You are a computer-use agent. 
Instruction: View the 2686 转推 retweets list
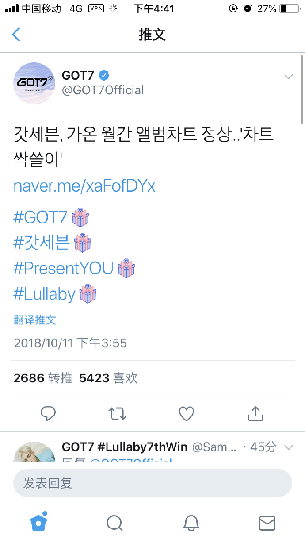coord(42,378)
